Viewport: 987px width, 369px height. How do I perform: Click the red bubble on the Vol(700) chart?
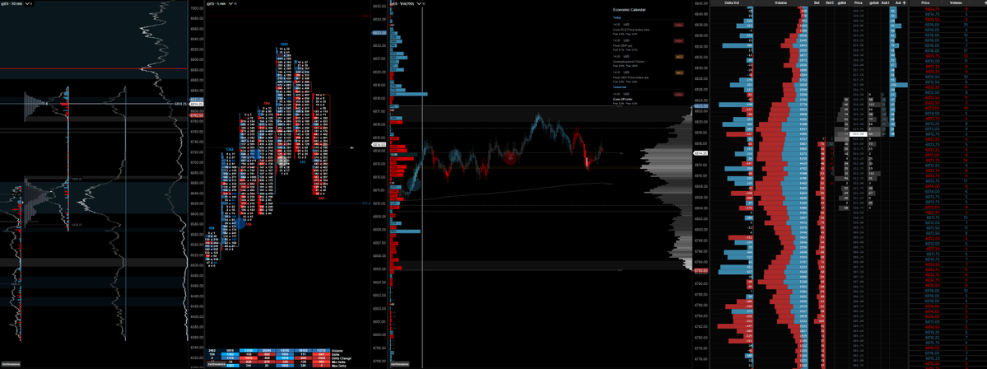(510, 159)
